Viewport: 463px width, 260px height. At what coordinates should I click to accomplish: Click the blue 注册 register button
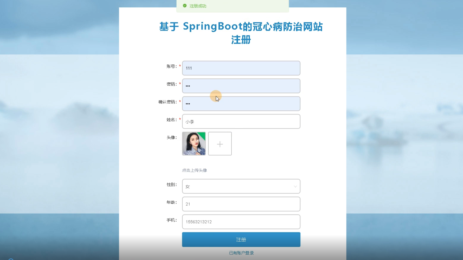[x=241, y=240]
